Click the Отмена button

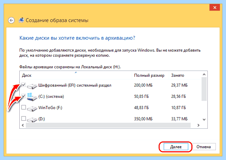point(203,147)
